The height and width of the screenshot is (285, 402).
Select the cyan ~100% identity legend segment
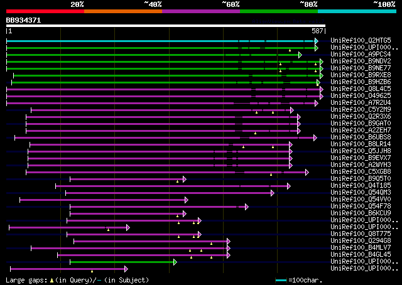[x=357, y=11]
